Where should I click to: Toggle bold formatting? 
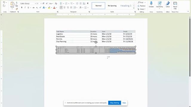(22, 7)
